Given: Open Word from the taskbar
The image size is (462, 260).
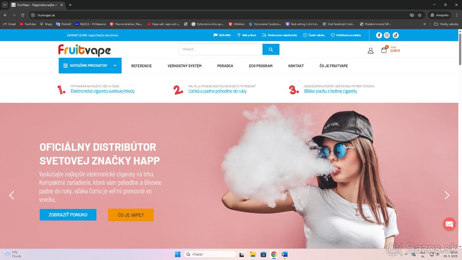Looking at the screenshot, I should 285,254.
